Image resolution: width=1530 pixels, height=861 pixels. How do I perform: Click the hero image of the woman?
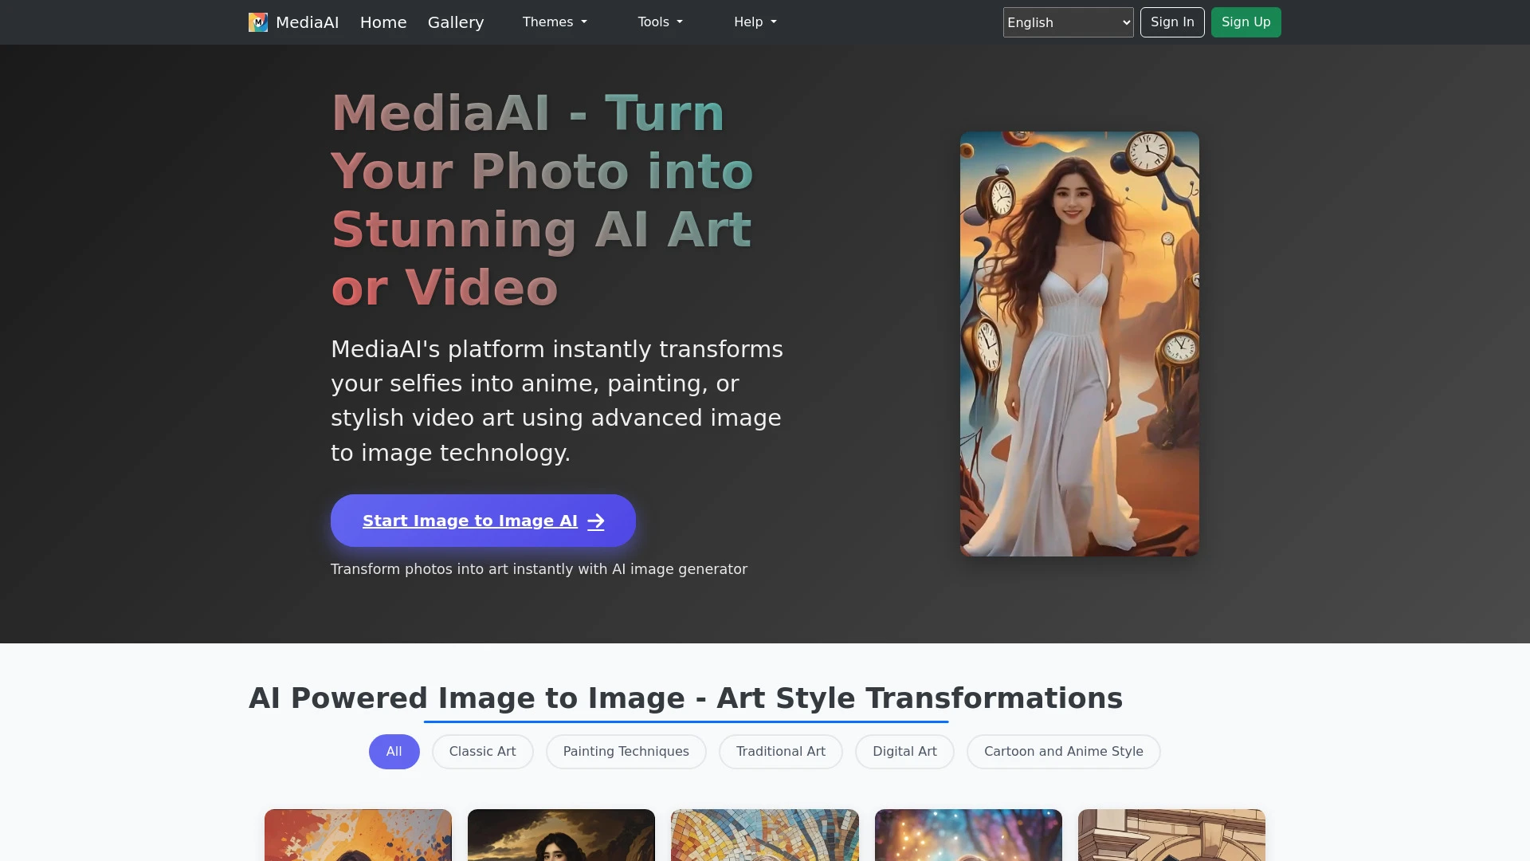click(x=1079, y=344)
